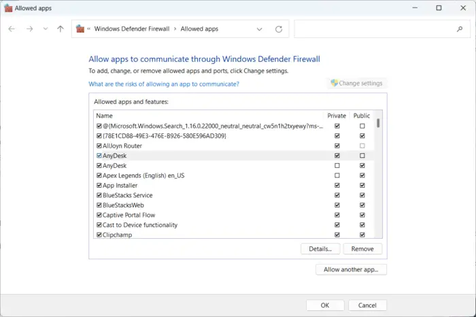
Task: Toggle Private checkbox for Clipchamp
Action: (337, 235)
